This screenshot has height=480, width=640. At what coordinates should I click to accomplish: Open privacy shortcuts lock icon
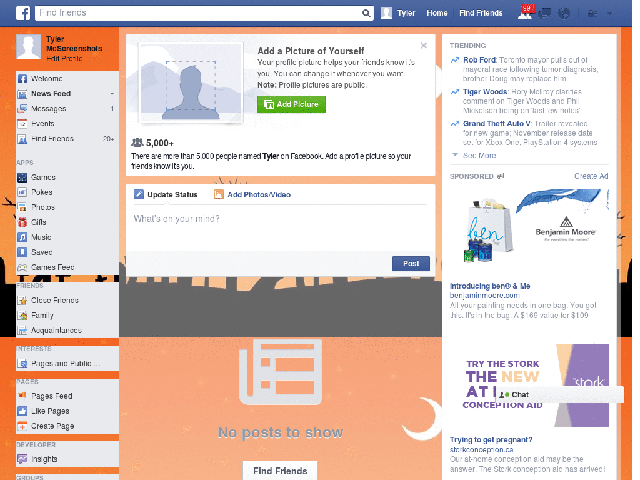click(x=592, y=14)
